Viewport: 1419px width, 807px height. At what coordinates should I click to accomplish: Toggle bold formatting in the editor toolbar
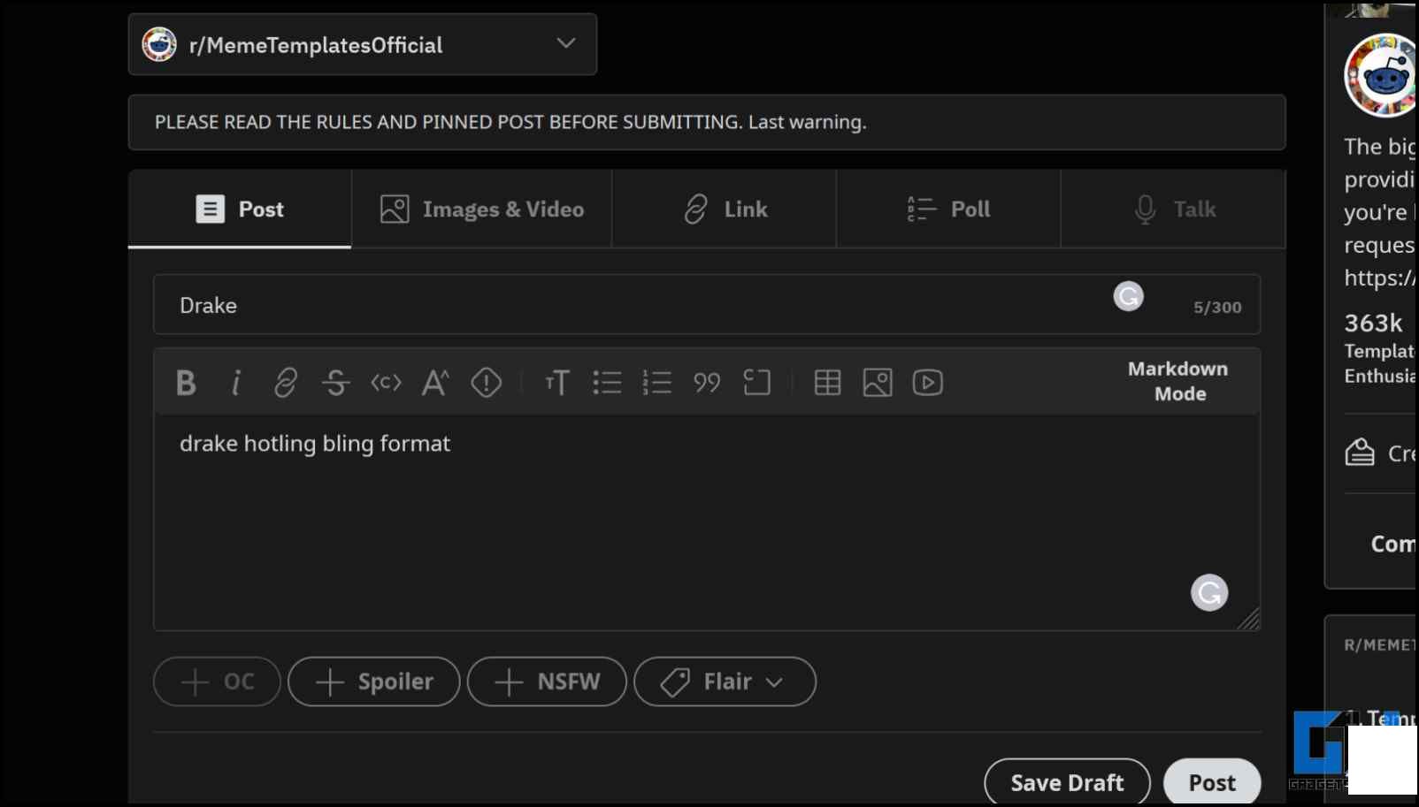(186, 383)
